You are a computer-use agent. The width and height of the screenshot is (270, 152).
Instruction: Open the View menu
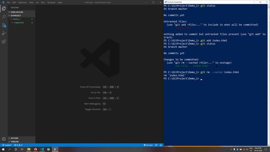pyautogui.click(x=31, y=3)
